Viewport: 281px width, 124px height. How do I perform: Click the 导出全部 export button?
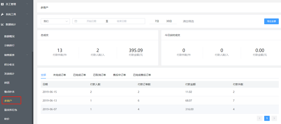[x=271, y=21]
